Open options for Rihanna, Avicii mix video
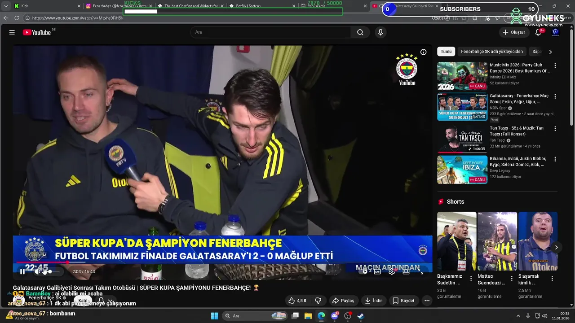 point(555,159)
